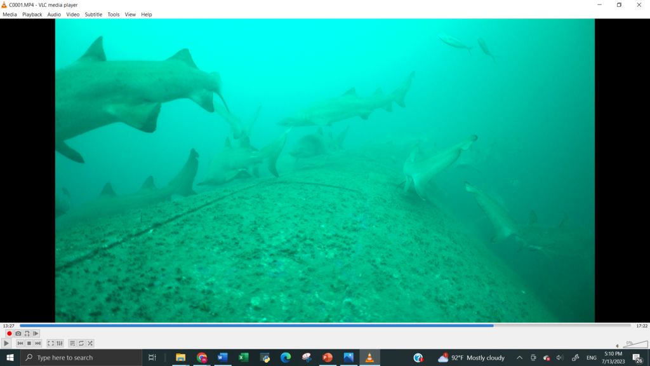Take a snapshot with the camera icon
Image resolution: width=650 pixels, height=366 pixels.
[x=18, y=334]
